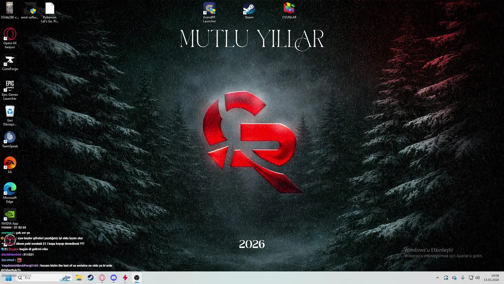Screen dimensions: 504x284
Task: Open the clock and date 19:08 flyout
Action: (x=491, y=278)
